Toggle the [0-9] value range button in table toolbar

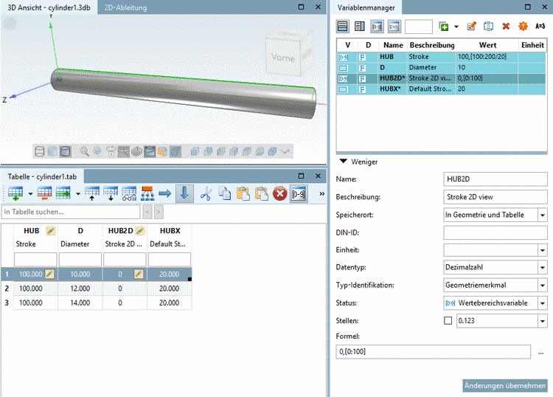[299, 194]
